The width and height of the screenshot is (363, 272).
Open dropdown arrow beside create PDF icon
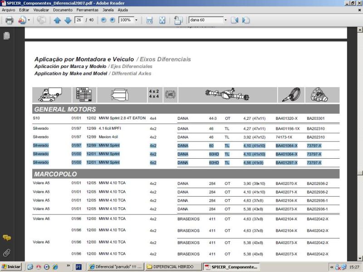click(29, 20)
